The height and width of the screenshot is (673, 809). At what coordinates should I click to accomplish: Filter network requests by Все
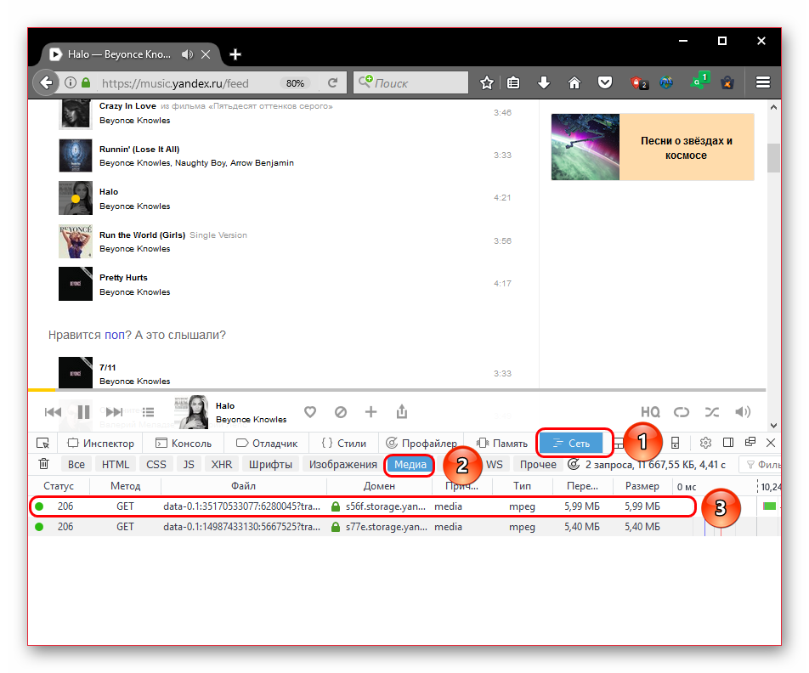(x=76, y=465)
